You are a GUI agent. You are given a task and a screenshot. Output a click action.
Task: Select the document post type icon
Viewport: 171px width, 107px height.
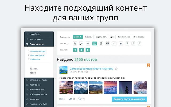pyautogui.click(x=101, y=44)
